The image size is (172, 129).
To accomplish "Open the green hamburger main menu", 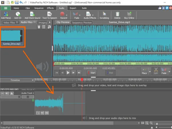I will point(6,8).
